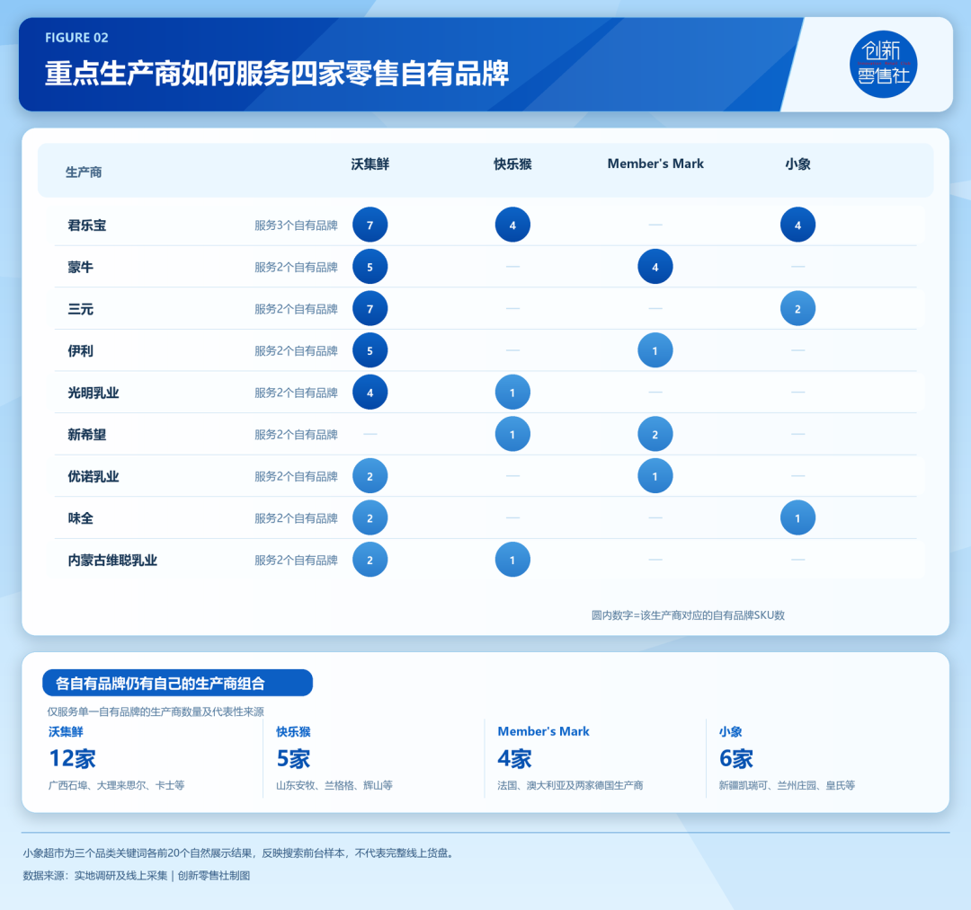971x910 pixels.
Task: Click 蒙牛's 沃集鲜 bubble showing 5
Action: 370,267
